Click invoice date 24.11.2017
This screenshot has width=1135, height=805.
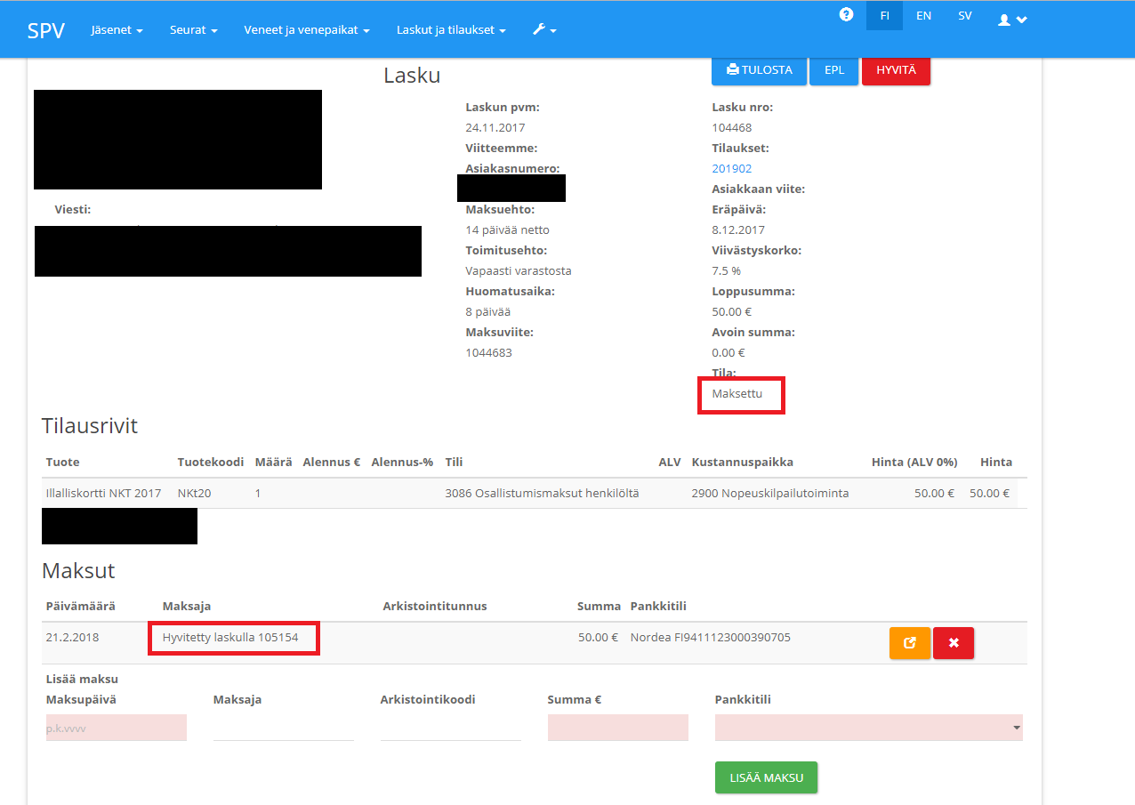coord(495,127)
